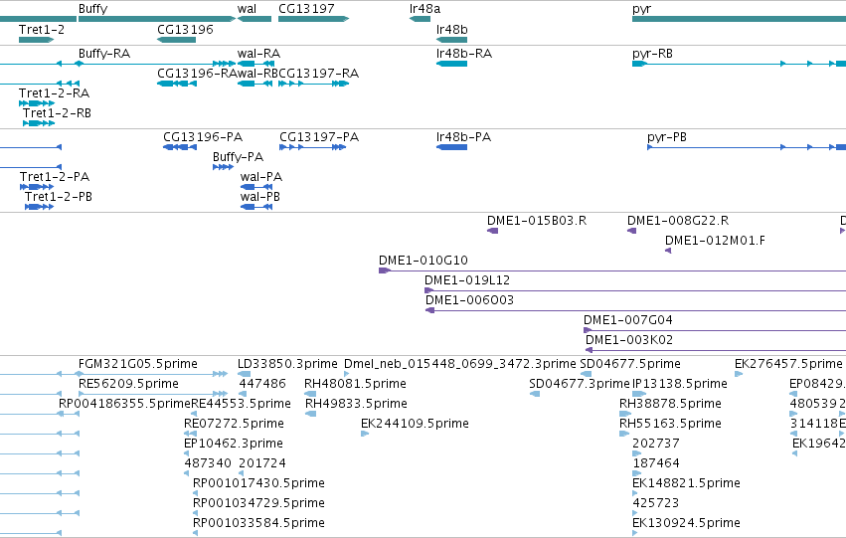Screen dimensions: 846x538
Task: Click the wal-PA protein feature
Action: point(256,187)
